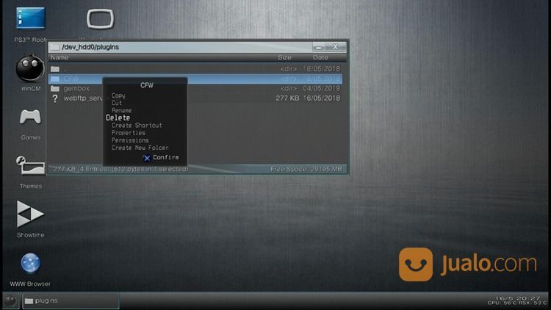Click the start button on the taskbar
Viewport: 551px width, 310px height.
(10, 300)
